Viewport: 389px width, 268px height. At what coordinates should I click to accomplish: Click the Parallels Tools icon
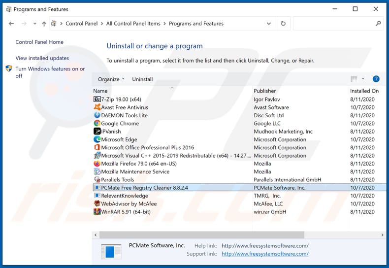97,179
